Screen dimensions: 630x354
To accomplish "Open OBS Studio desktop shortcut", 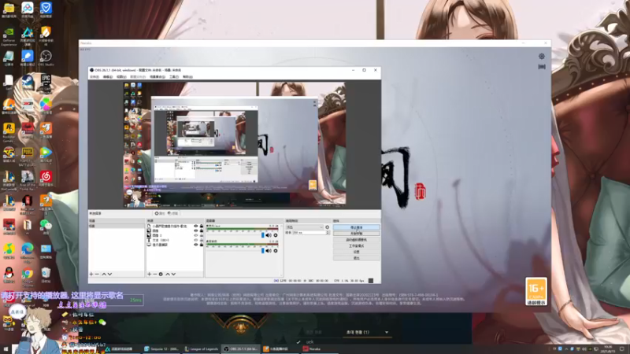I will click(x=46, y=57).
